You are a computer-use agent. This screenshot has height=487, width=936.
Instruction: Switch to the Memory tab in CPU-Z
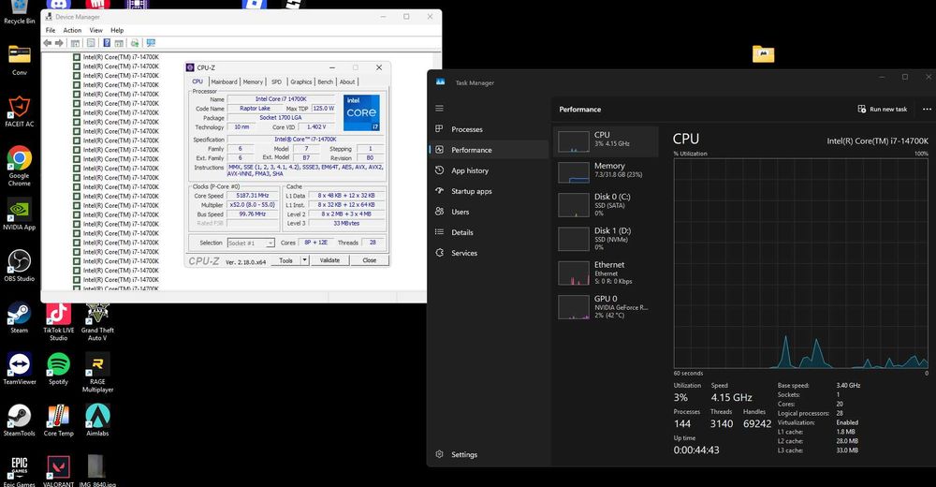[x=253, y=81]
